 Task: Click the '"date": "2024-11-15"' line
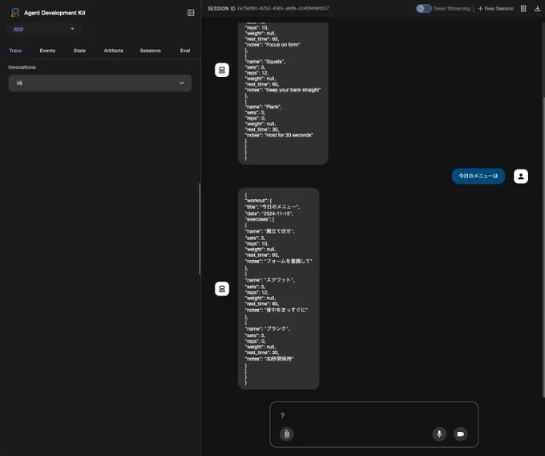(x=269, y=214)
